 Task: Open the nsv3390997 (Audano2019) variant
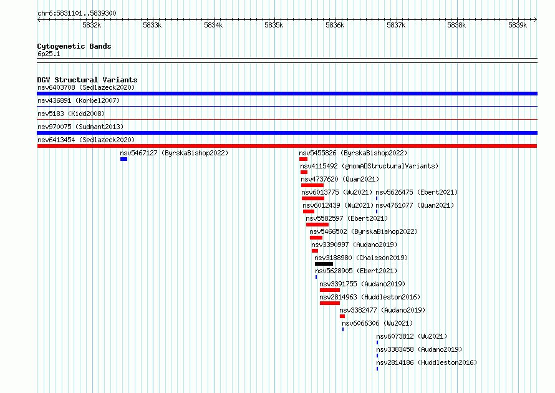(354, 245)
